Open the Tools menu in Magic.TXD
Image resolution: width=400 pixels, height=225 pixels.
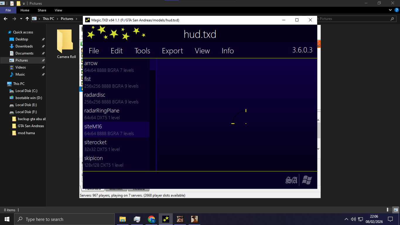point(142,51)
